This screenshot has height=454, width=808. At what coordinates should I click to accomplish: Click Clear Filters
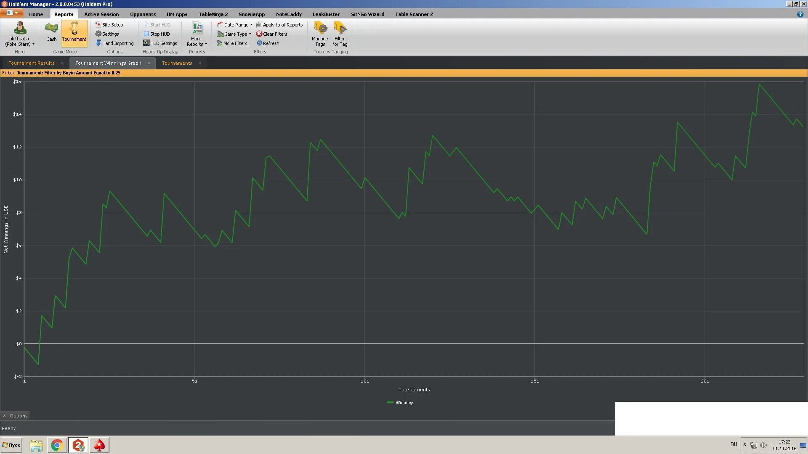coord(271,34)
